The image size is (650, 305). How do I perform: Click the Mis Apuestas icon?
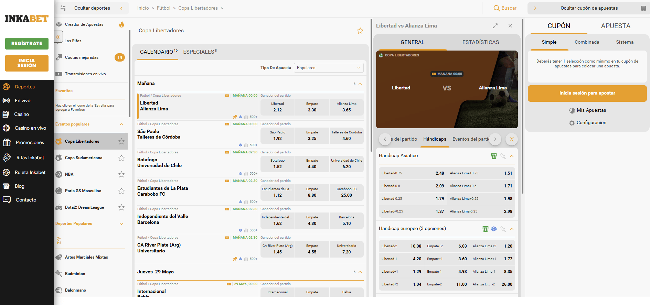572,110
